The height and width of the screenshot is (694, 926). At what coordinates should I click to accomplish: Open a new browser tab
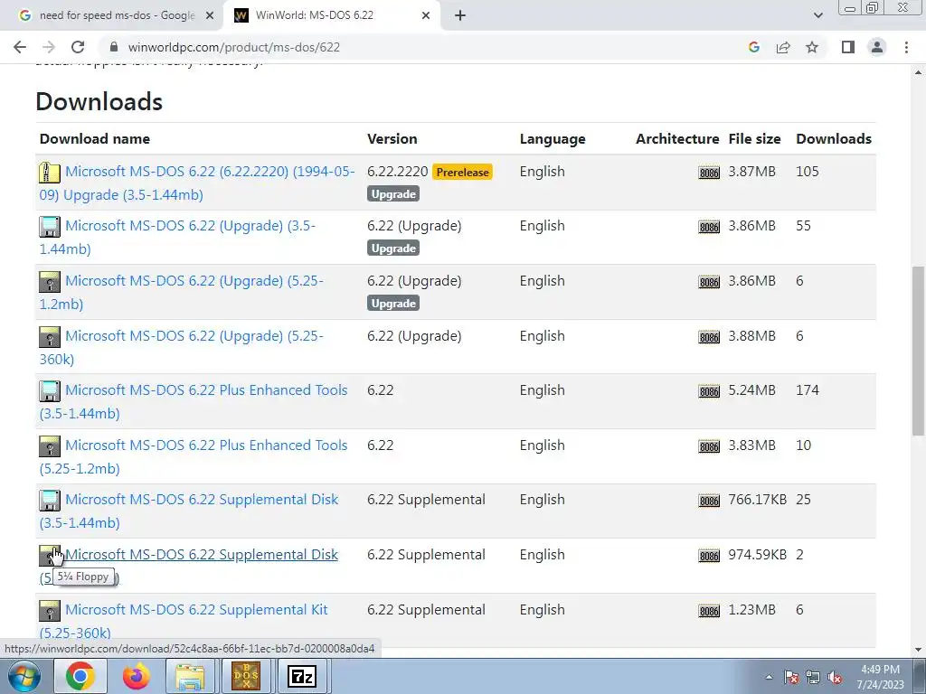tap(460, 15)
